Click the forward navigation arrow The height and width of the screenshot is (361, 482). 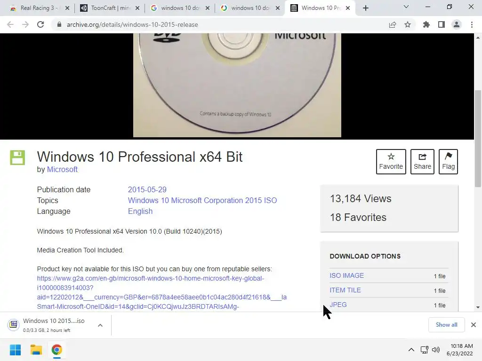pyautogui.click(x=25, y=24)
